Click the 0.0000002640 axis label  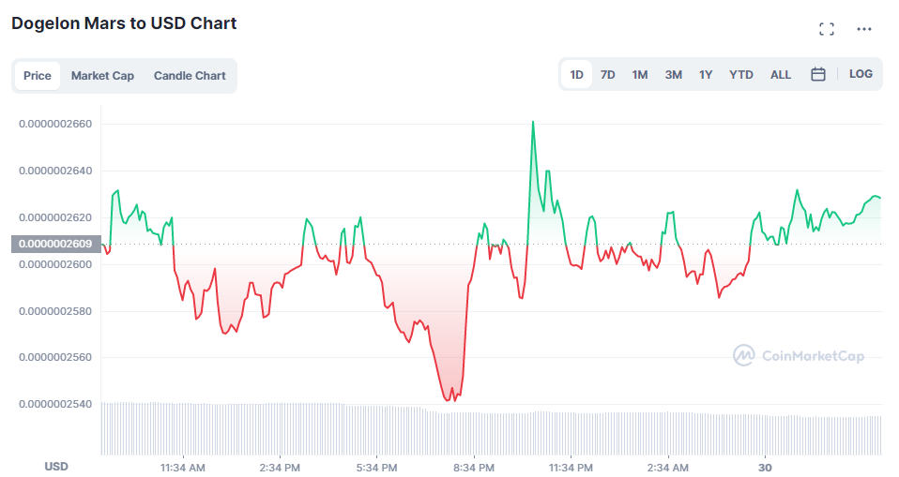coord(55,171)
